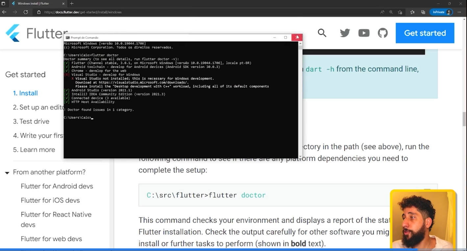This screenshot has height=251, width=467.
Task: Open Flutter's GitHub repository
Action: click(x=383, y=33)
